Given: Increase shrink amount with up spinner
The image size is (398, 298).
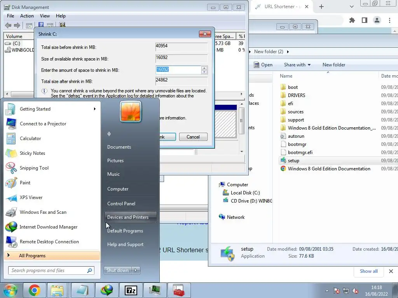Looking at the screenshot, I should click(x=204, y=68).
